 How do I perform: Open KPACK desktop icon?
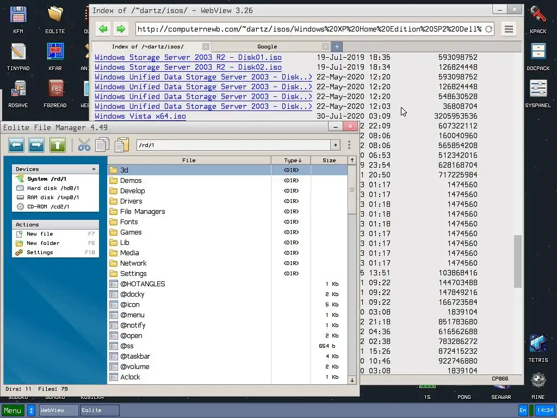(x=538, y=20)
